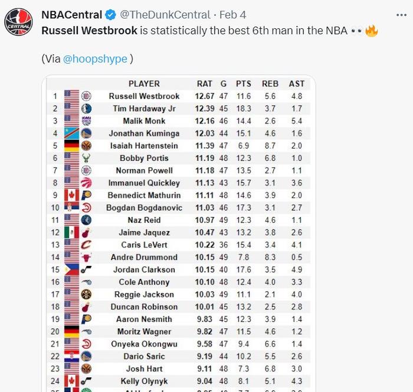This screenshot has width=413, height=392.
Task: Click the Kings logo beside Malik Monk
Action: pos(86,121)
